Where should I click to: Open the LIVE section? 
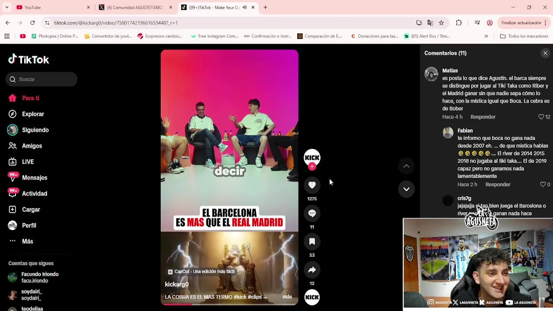click(x=22, y=162)
